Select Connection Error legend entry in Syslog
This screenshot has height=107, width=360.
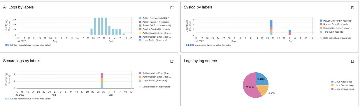pos(336,28)
